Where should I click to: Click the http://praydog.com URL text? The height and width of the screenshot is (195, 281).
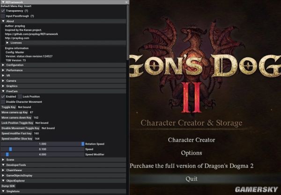pyautogui.click(x=17, y=38)
